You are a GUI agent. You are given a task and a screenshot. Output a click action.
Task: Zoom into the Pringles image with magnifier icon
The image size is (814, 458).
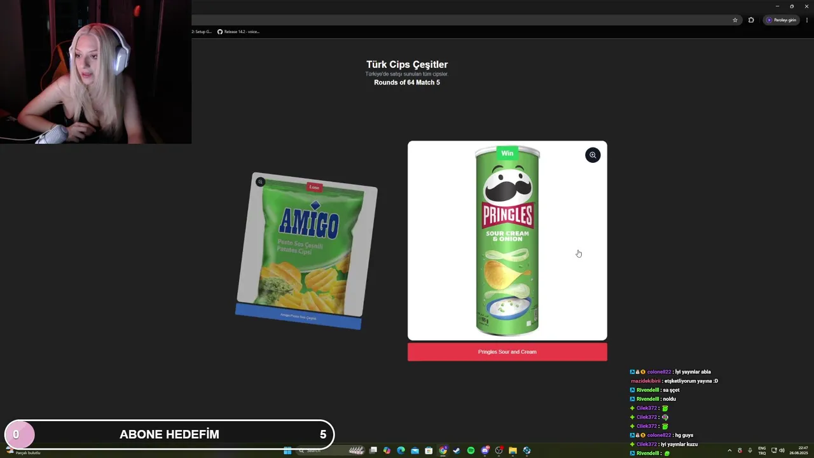click(593, 155)
